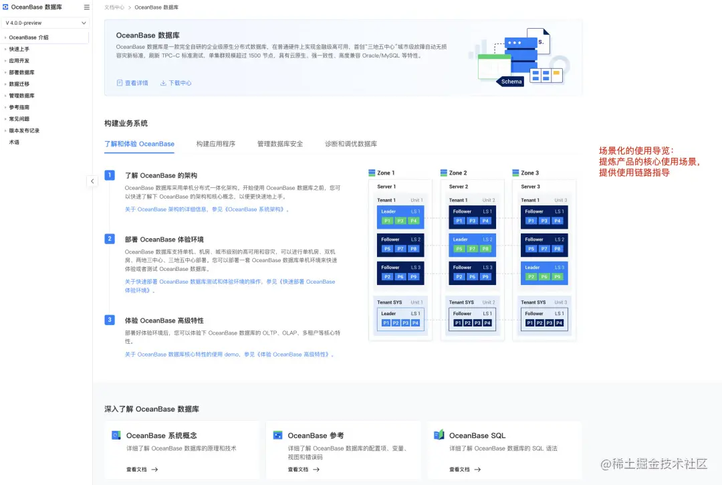This screenshot has height=485, width=722.
Task: Click the OceanBase 系统概念 card title
Action: point(162,435)
